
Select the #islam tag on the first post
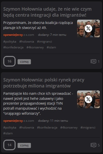[x=51, y=47]
